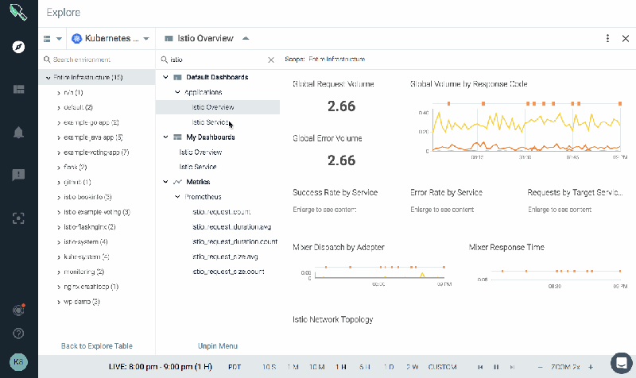Zoom out the time range with minus

coord(541,367)
